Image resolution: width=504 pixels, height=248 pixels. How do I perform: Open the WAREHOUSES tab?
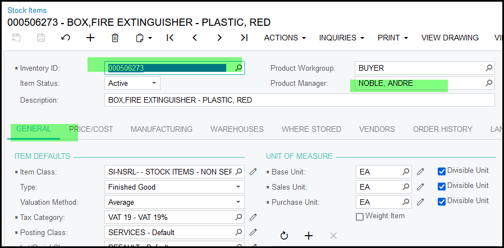[237, 129]
